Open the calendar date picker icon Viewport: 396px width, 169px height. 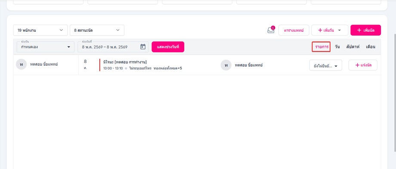point(143,47)
